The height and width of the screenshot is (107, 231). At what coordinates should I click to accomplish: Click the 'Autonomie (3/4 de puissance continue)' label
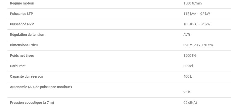[41, 87]
